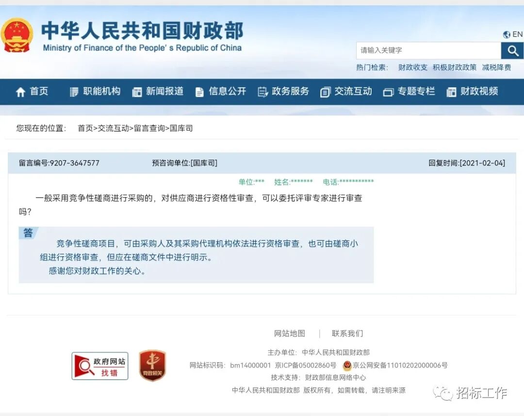Viewport: 524px width, 416px height.
Task: Click the video icon beside 财政视频
Action: [x=451, y=92]
